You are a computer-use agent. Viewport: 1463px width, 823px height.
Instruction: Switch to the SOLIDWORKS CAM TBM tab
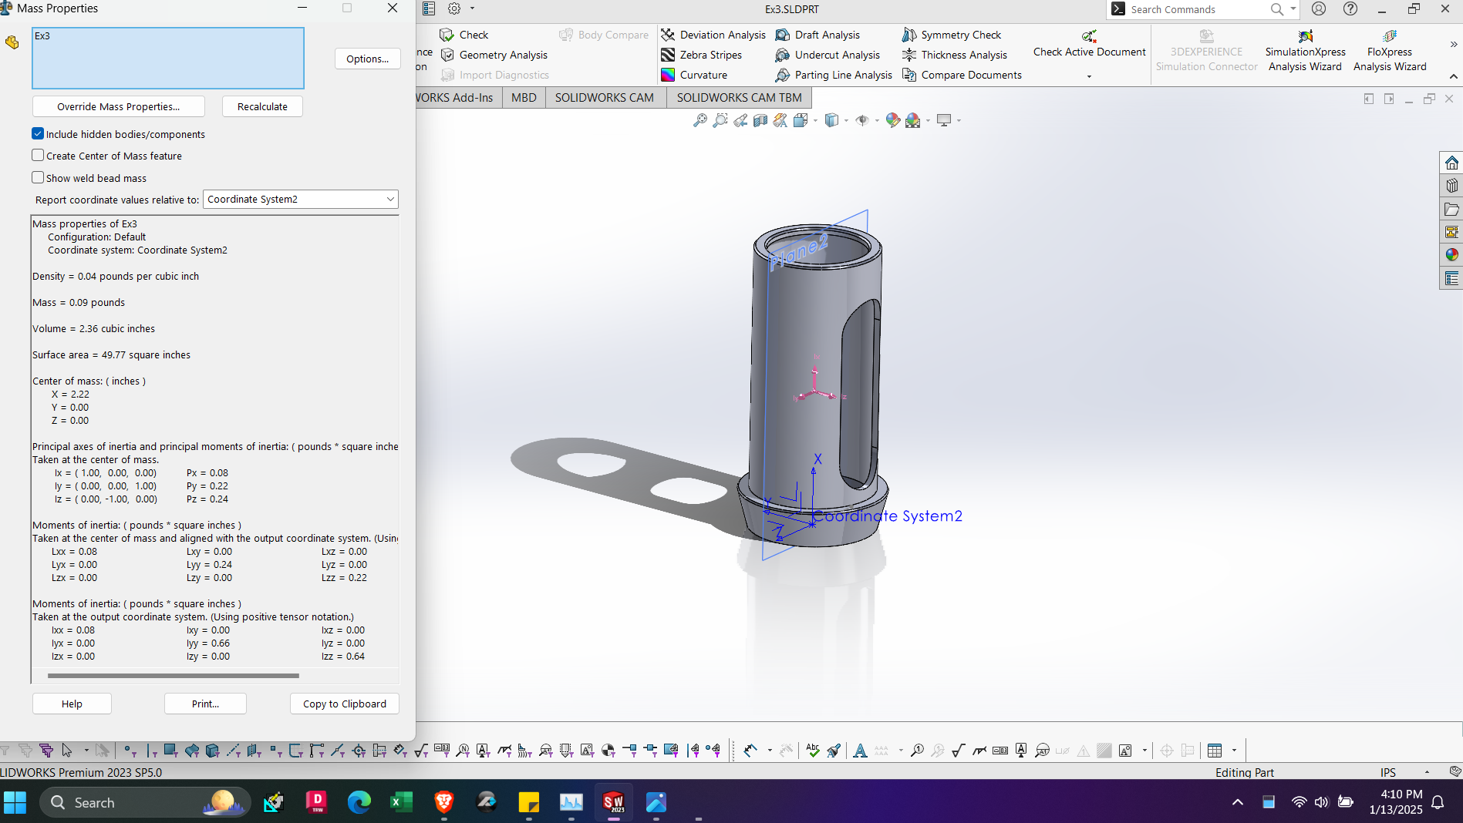739,98
